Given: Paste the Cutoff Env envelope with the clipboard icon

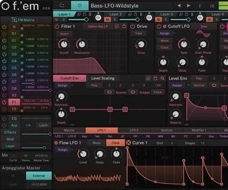Looking at the screenshot, I should point(156,79).
